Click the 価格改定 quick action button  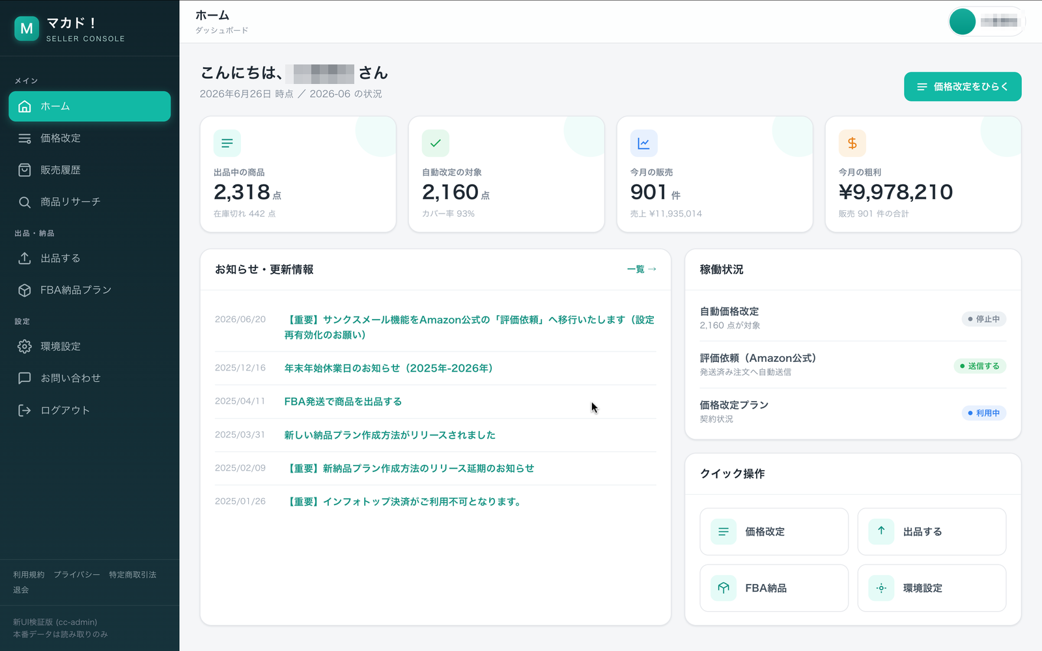pos(774,532)
